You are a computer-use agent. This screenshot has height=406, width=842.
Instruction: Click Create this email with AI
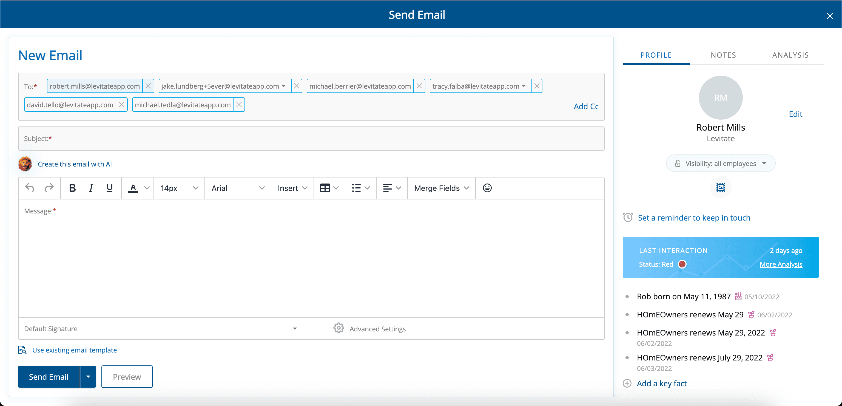(75, 164)
